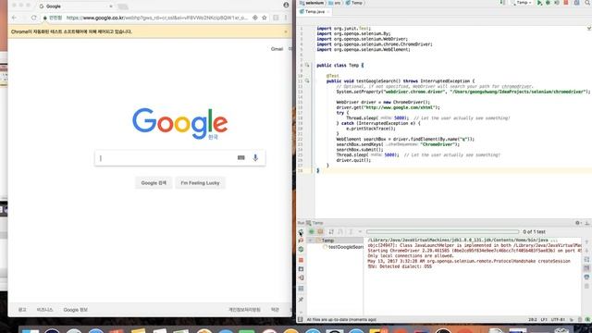Click the exit icon in Run sidebar
592x333 pixels.
[x=301, y=277]
